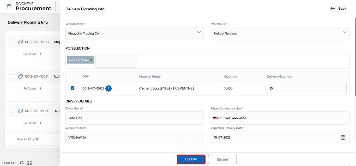
Task: Remove the 0012-PO-10123 tag via its x
Action: (x=91, y=60)
